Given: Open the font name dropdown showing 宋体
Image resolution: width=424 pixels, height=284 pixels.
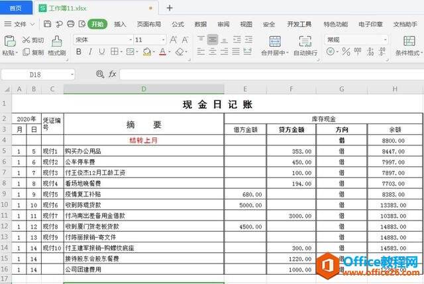Looking at the screenshot, I should point(101,40).
